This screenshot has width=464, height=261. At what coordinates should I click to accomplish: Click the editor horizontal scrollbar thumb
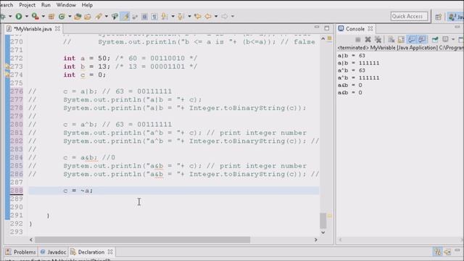(142, 240)
